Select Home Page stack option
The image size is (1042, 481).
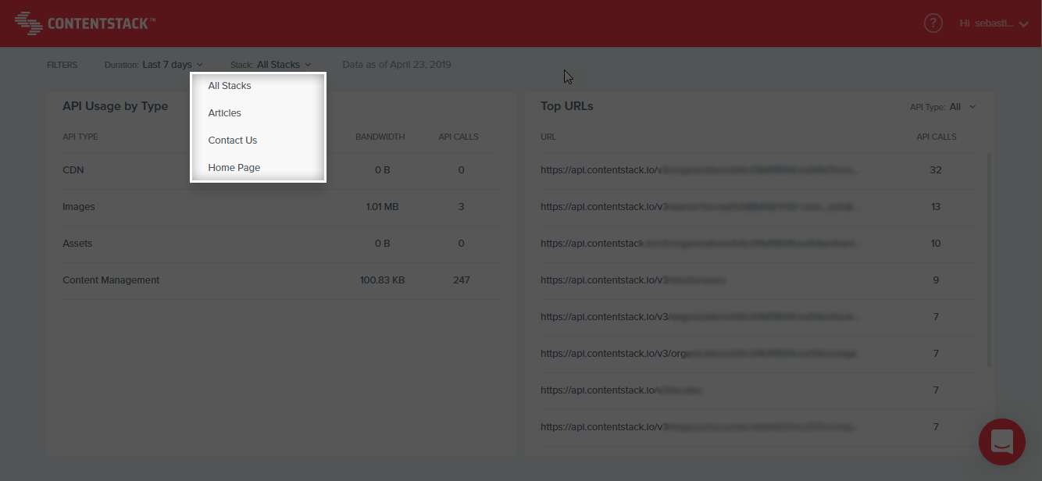pyautogui.click(x=234, y=168)
